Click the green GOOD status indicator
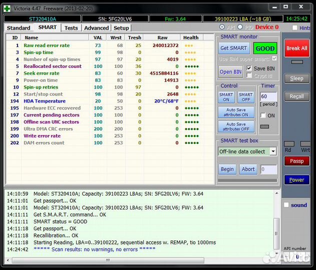 (265, 48)
